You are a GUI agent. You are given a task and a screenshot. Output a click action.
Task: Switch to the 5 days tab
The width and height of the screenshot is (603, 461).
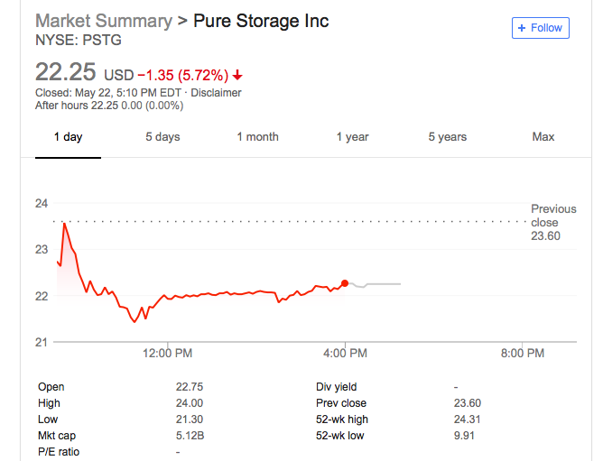click(x=162, y=137)
